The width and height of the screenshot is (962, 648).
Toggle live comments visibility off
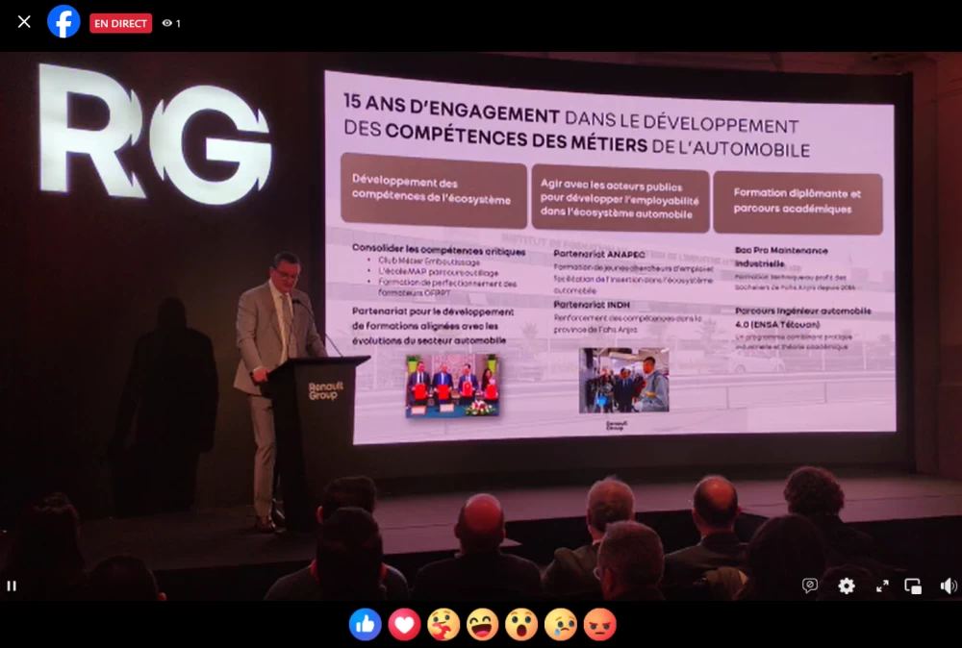[810, 585]
